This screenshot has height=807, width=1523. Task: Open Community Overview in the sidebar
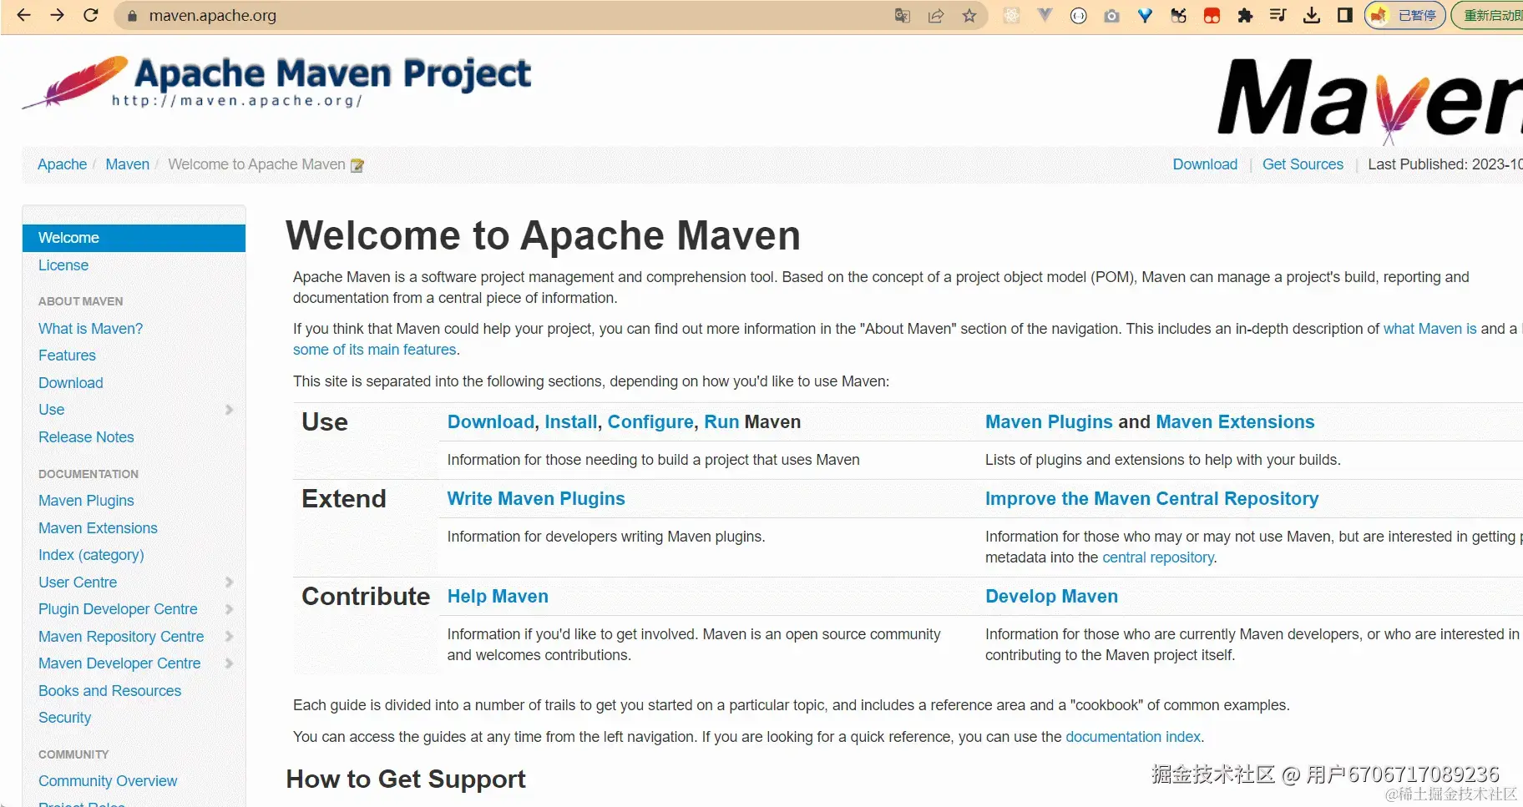coord(108,781)
